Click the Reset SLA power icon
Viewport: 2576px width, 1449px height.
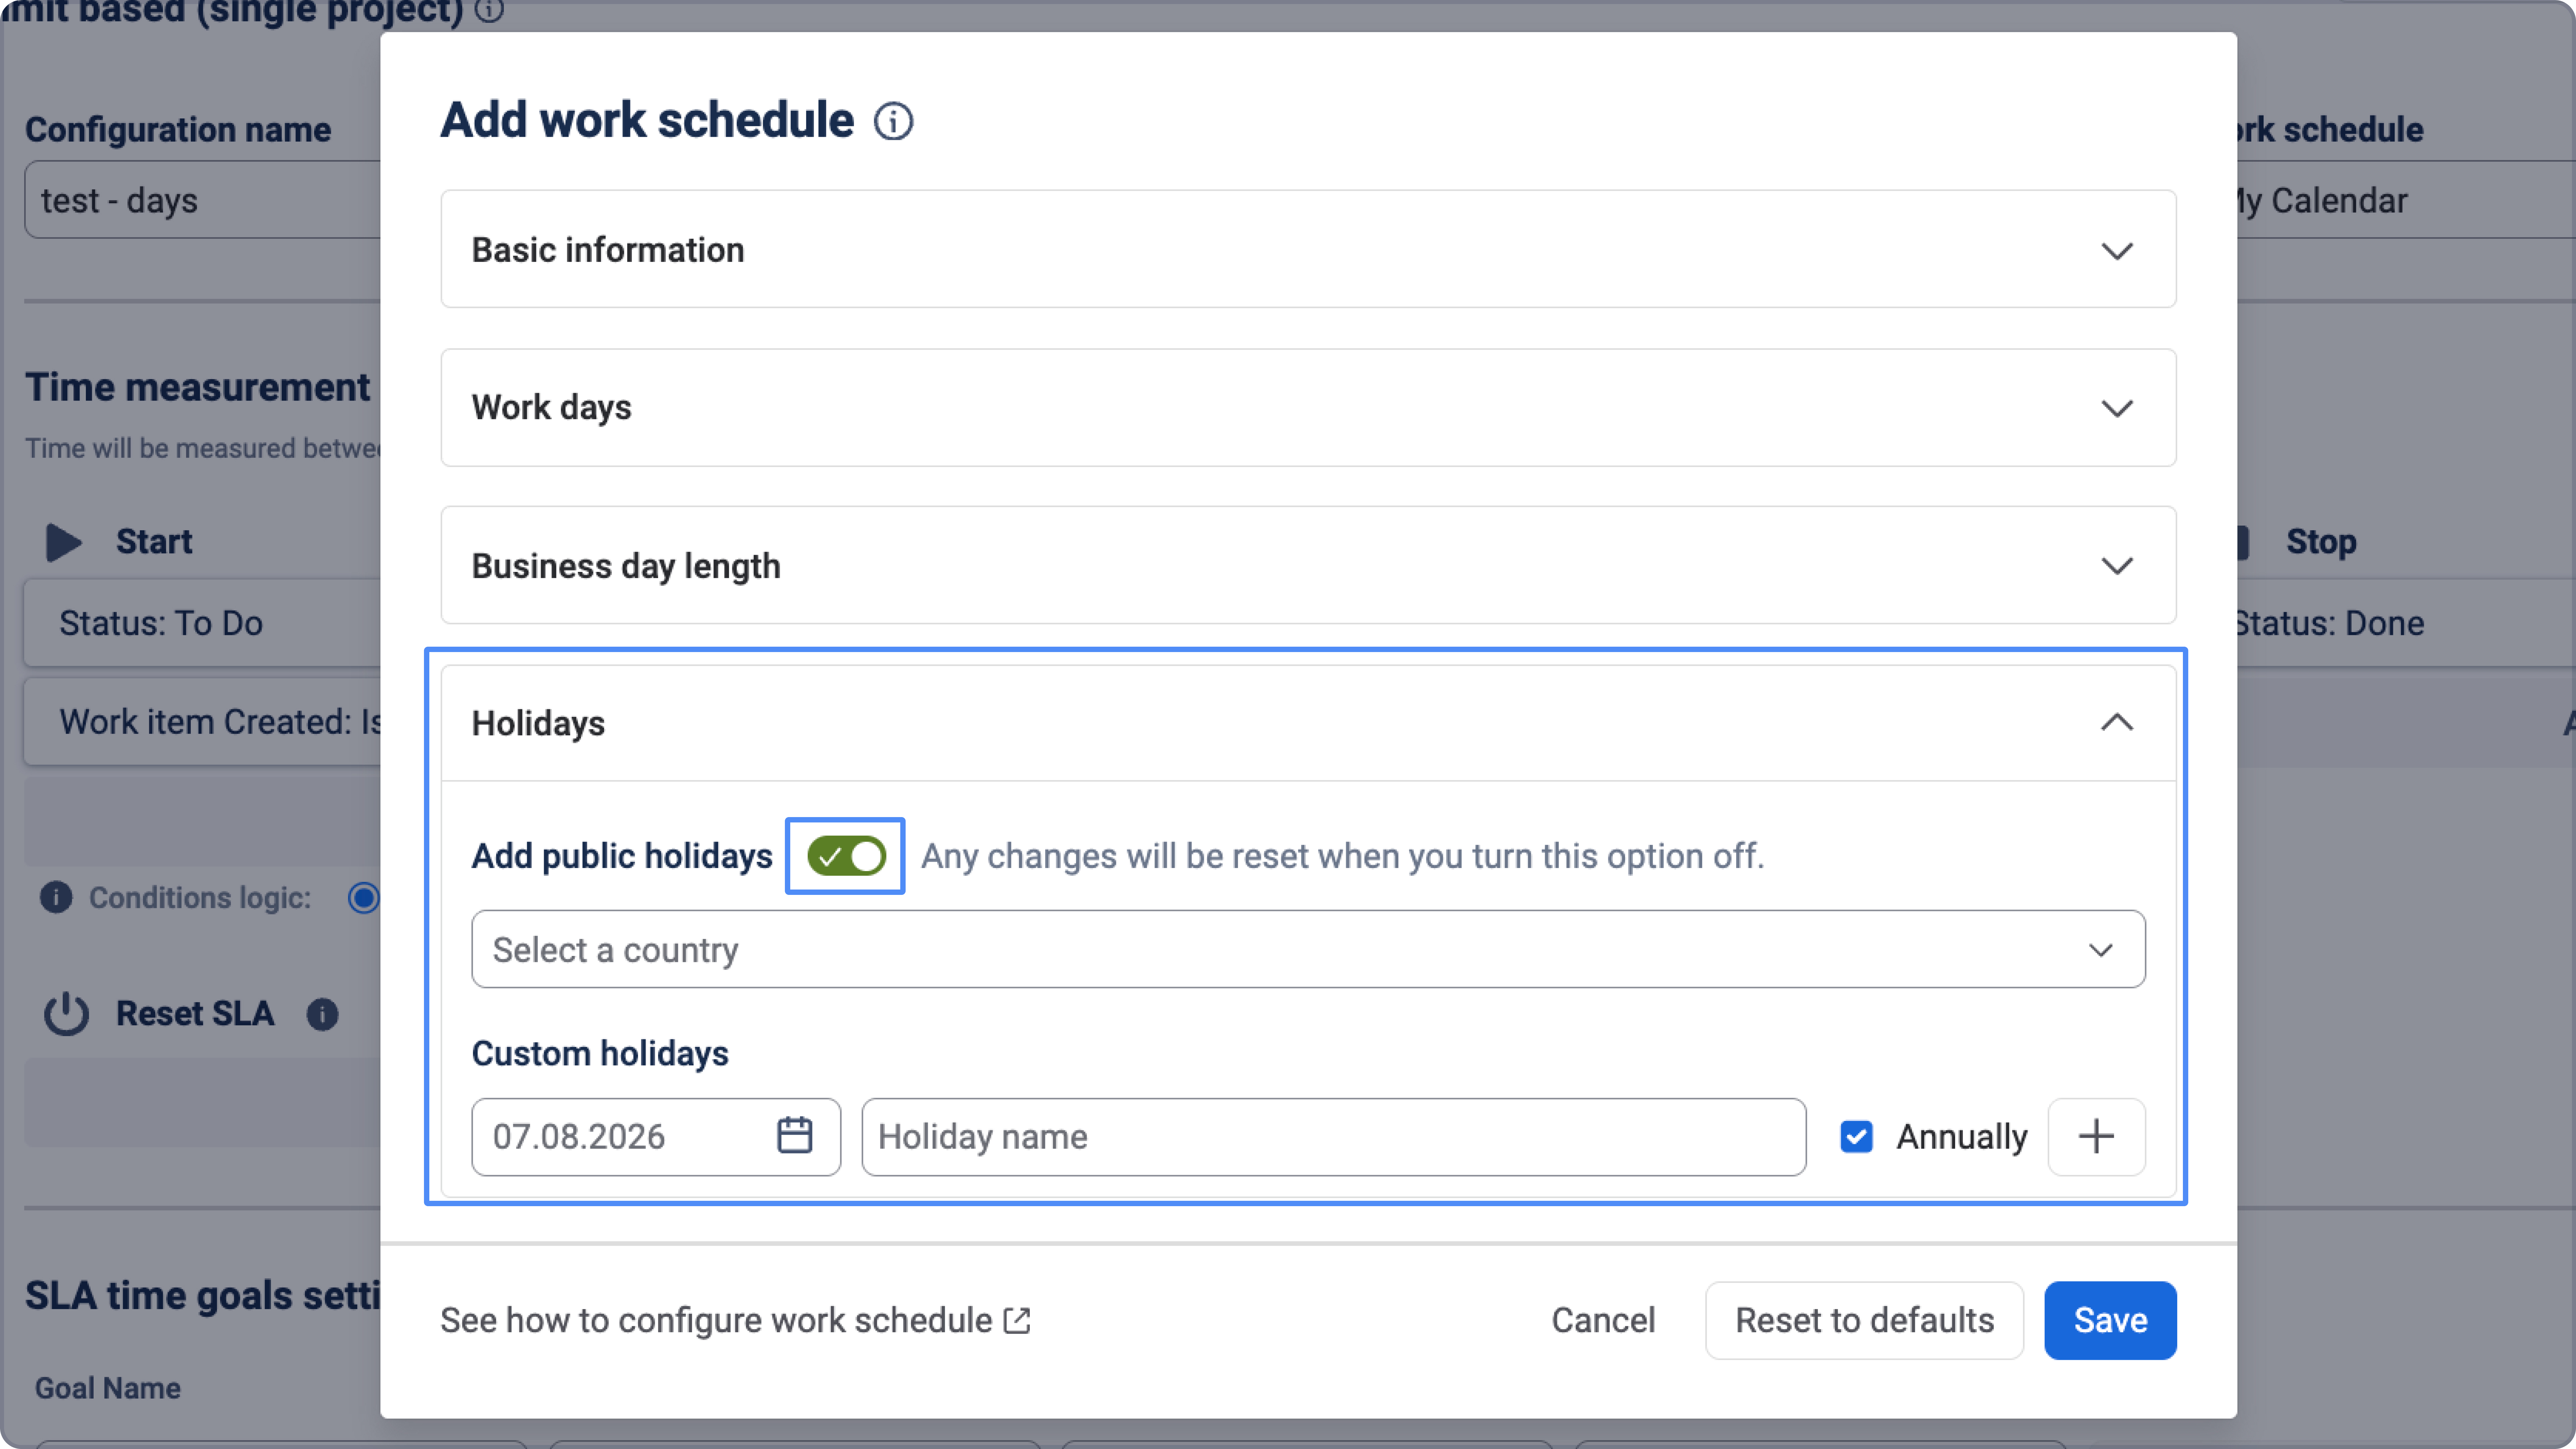pyautogui.click(x=66, y=1014)
